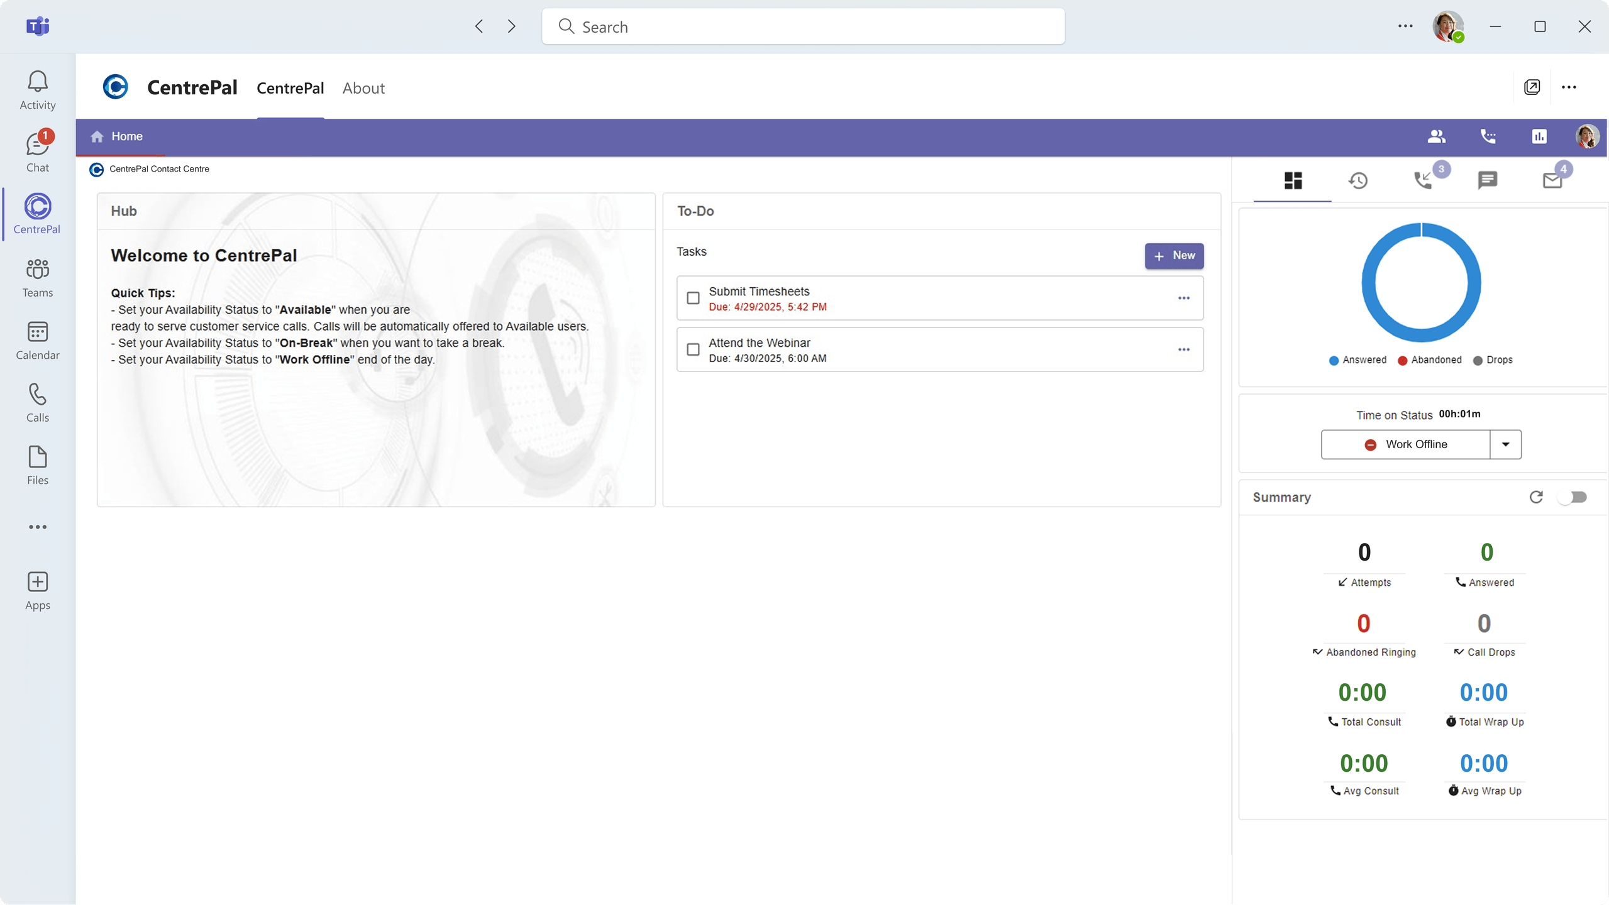Screen dimensions: 1609x905
Task: Open the reports chart icon in purple bar
Action: point(1539,136)
